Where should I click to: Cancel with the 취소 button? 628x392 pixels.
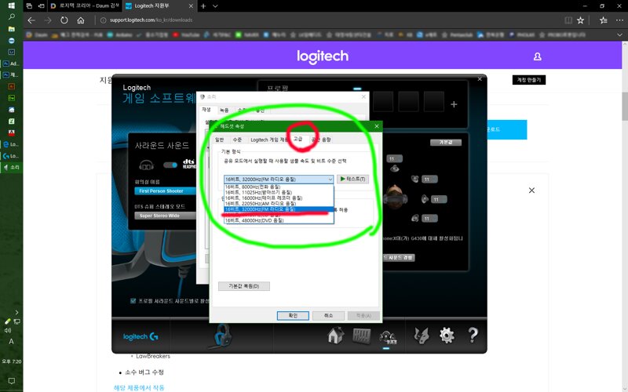point(328,316)
